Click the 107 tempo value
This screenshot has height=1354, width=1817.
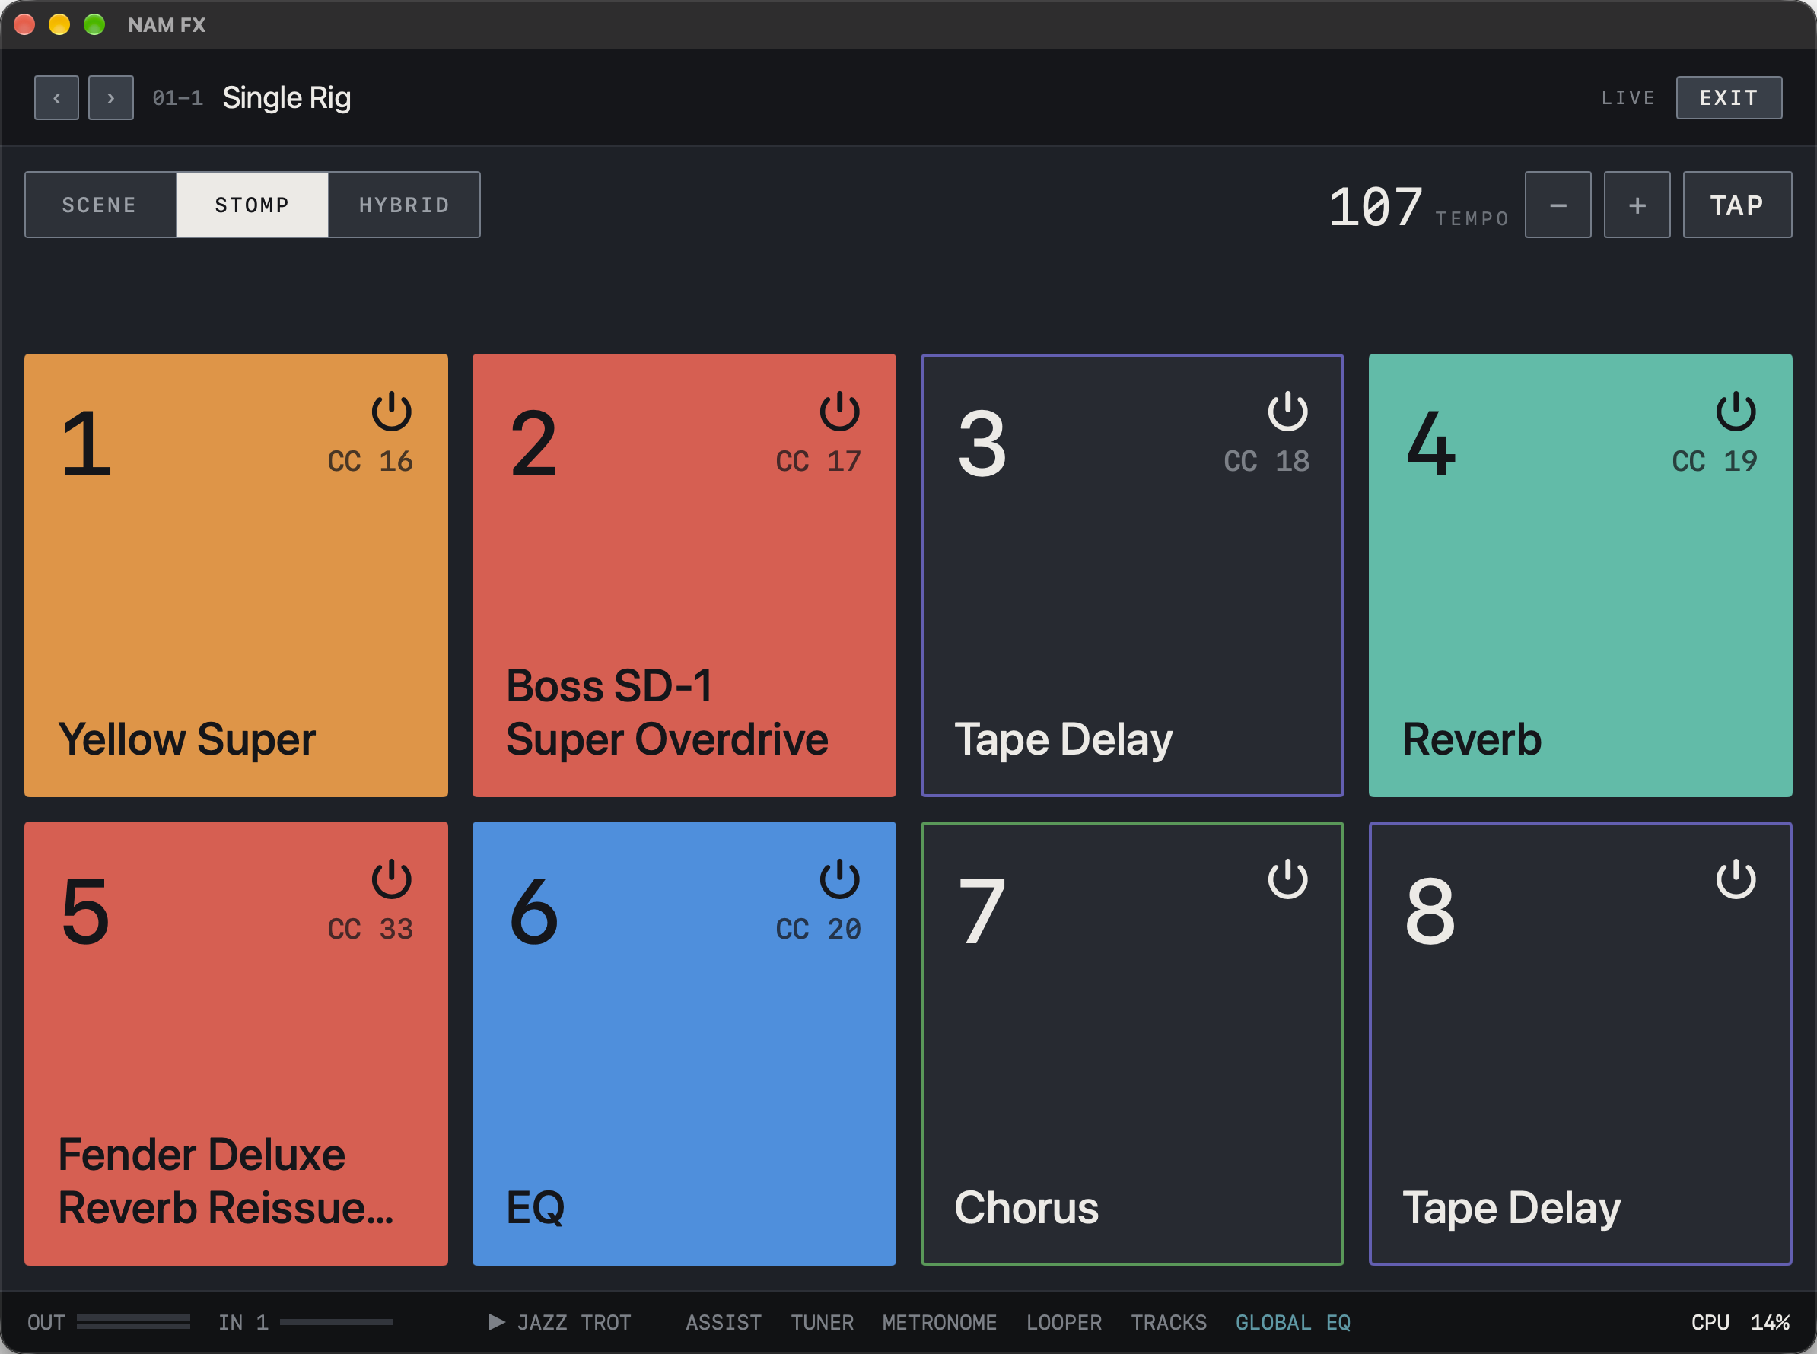point(1375,205)
